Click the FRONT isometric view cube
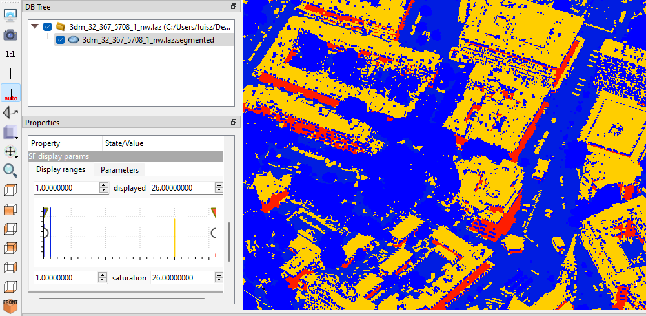This screenshot has height=316, width=646. tap(10, 305)
